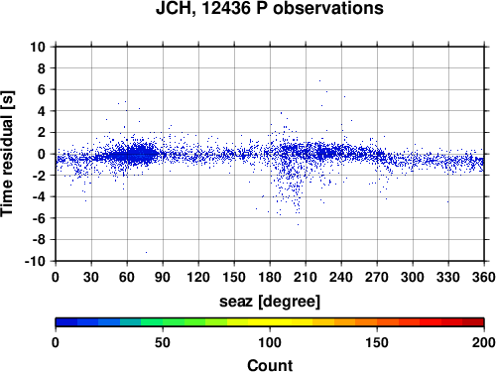Image resolution: width=496 pixels, height=372 pixels.
Task: Click the outlier point near -9 seconds
Action: coord(147,253)
